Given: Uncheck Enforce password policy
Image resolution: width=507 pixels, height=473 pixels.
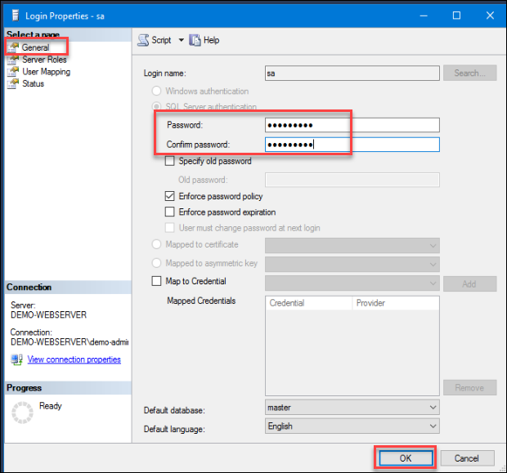Looking at the screenshot, I should pos(170,196).
